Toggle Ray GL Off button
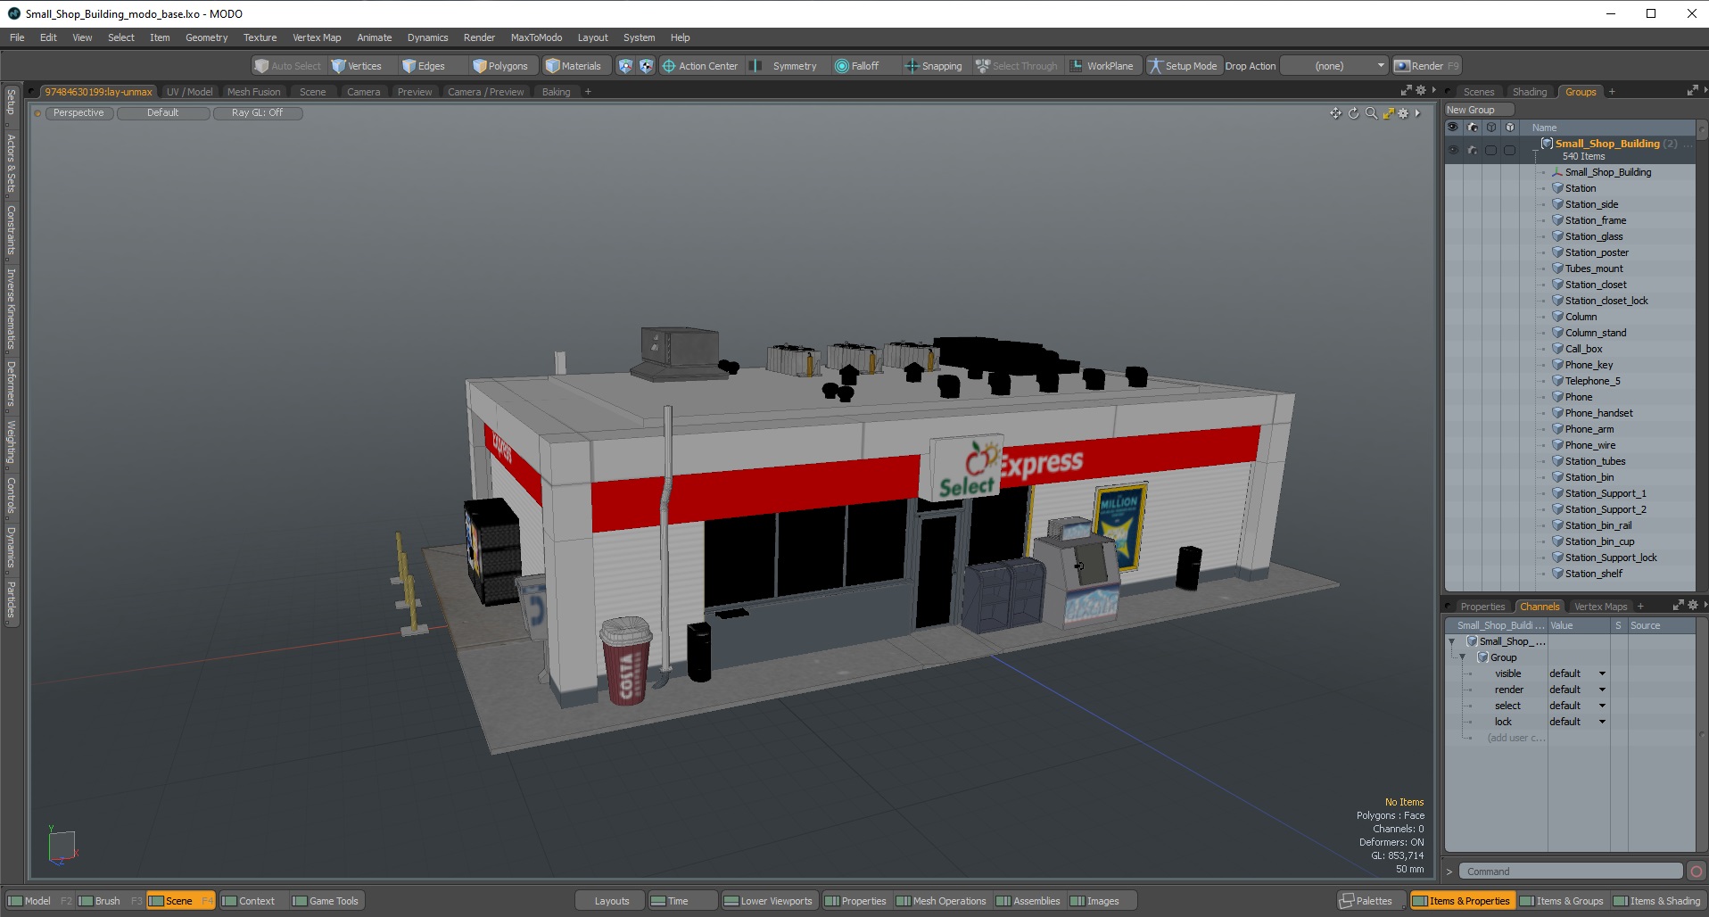The image size is (1709, 917). [258, 113]
